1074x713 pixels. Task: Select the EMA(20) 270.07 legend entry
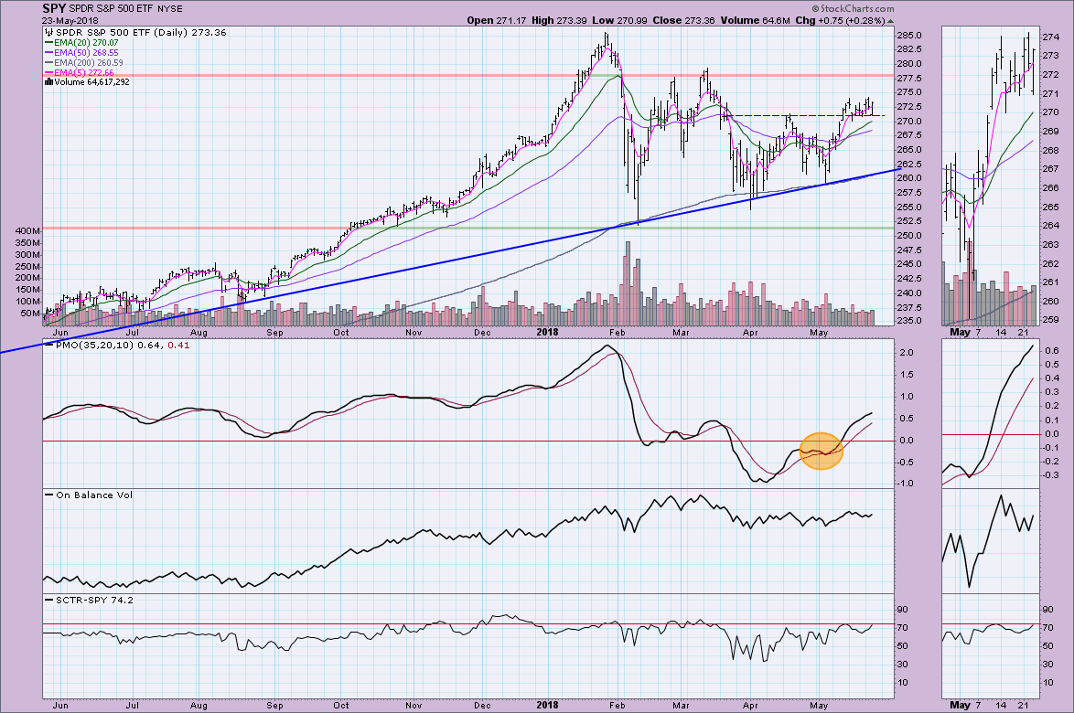pyautogui.click(x=81, y=42)
